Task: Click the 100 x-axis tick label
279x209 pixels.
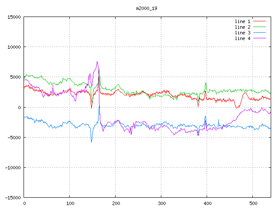Action: (x=69, y=203)
